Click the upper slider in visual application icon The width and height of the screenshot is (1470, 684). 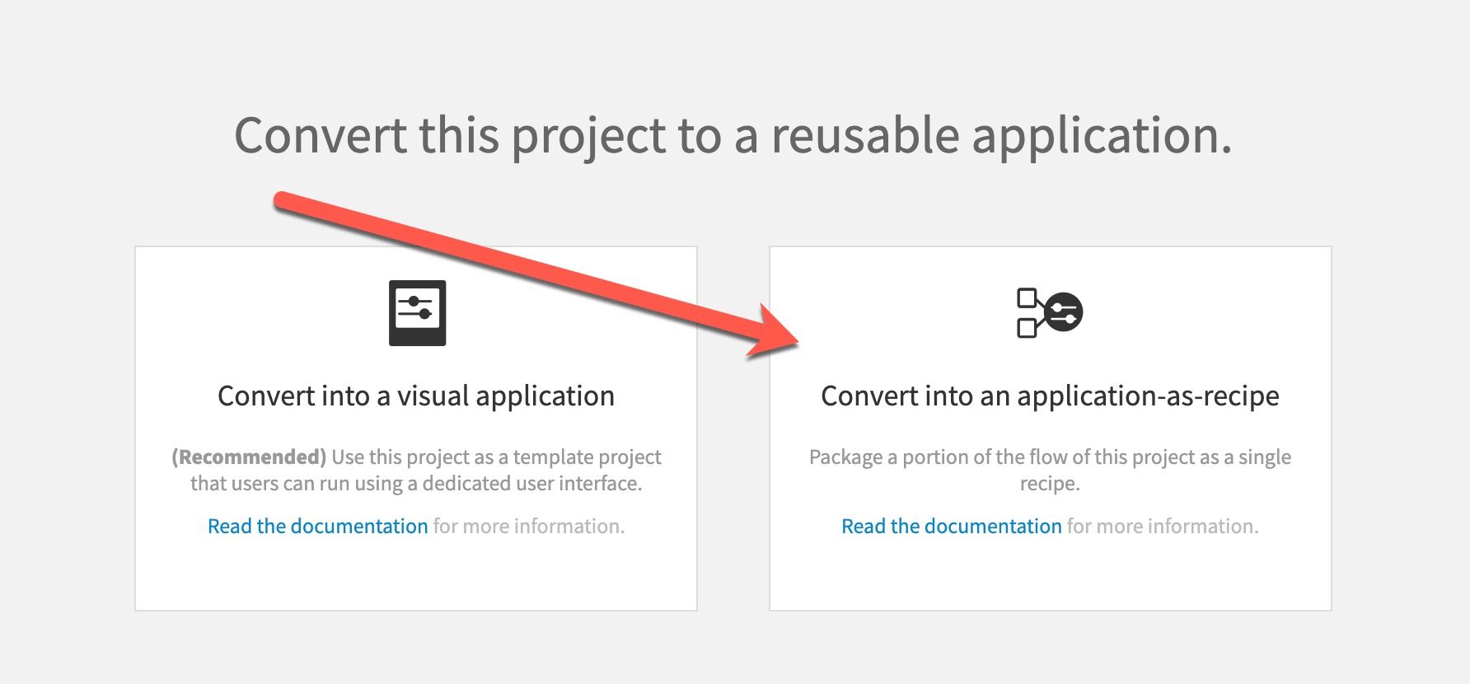click(x=414, y=302)
